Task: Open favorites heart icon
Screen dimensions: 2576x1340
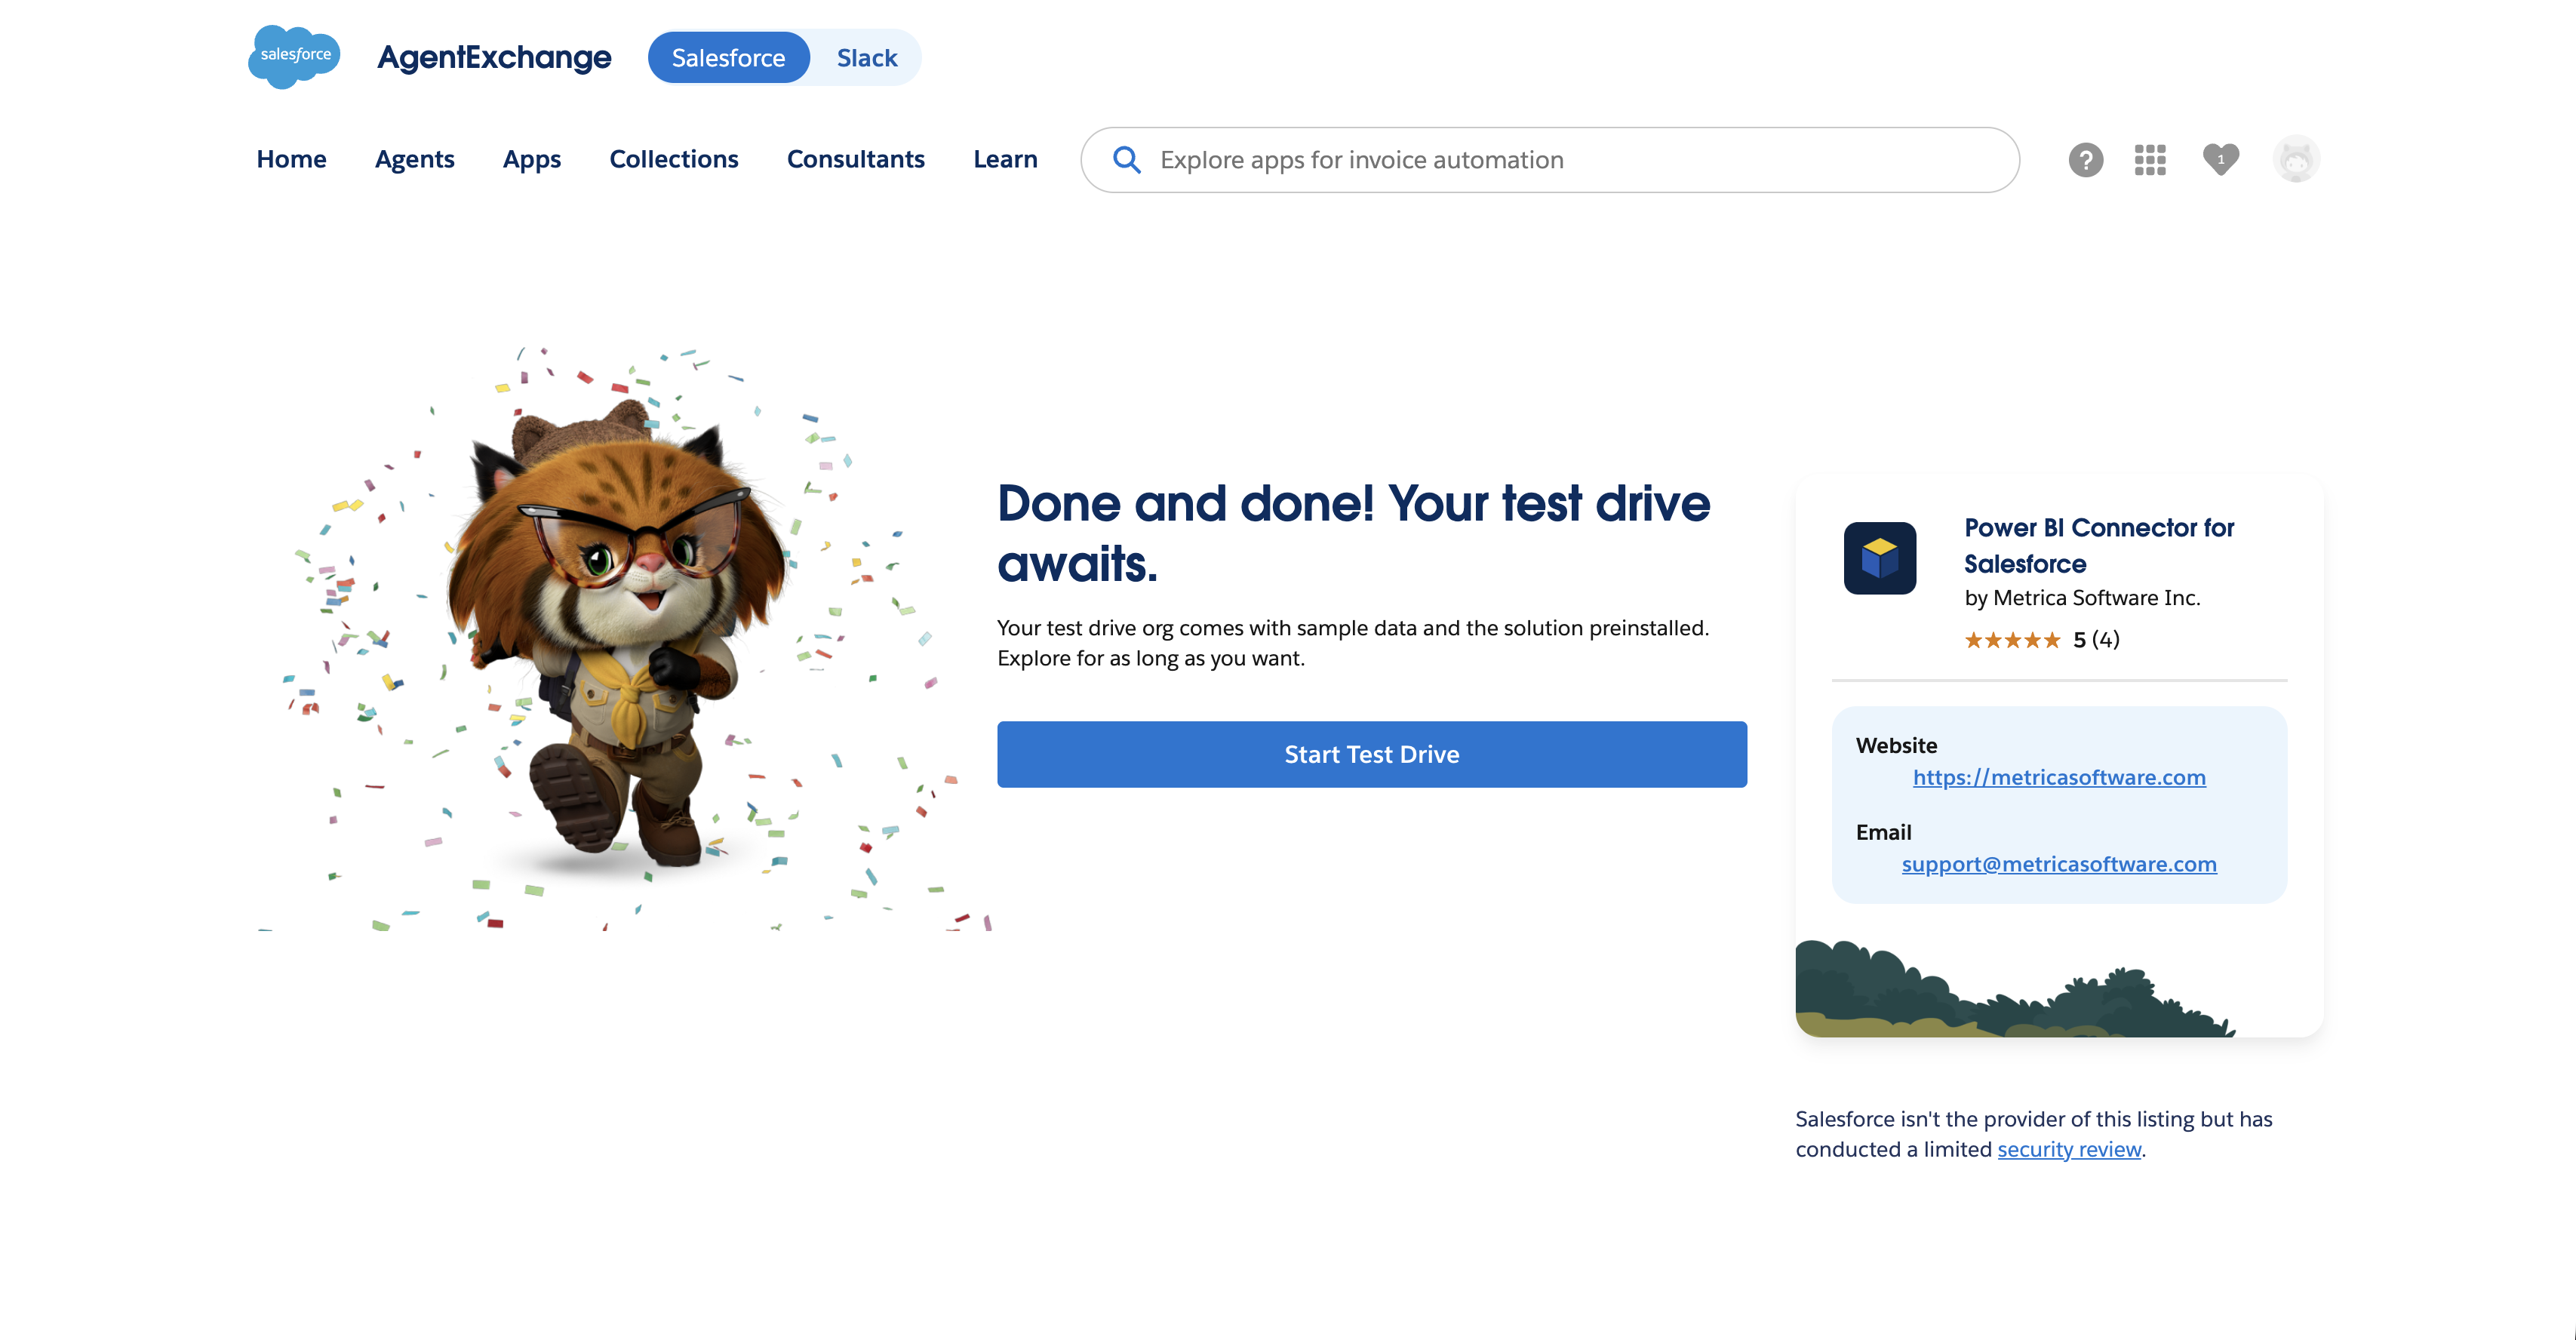Action: click(x=2220, y=159)
